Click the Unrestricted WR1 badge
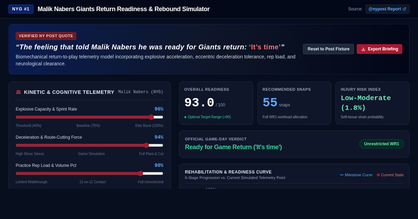The image size is (418, 219). [381, 144]
